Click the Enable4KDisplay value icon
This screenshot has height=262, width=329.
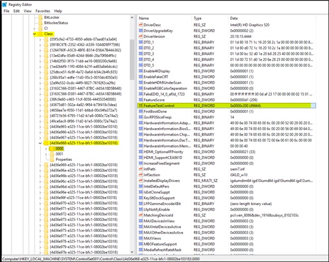[x=140, y=71]
